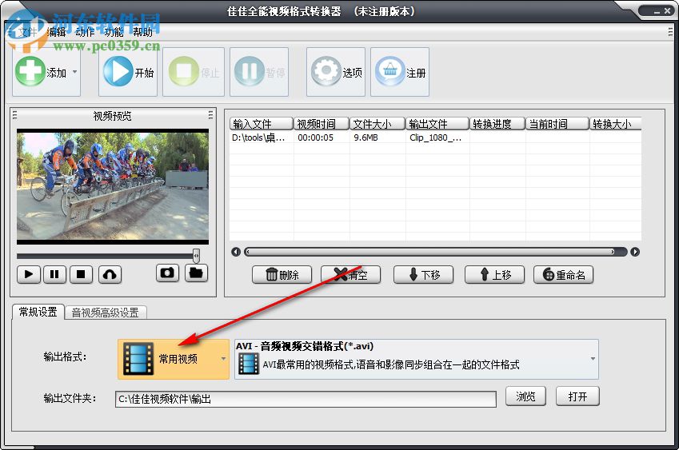Stop the preview video playback

tap(81, 274)
